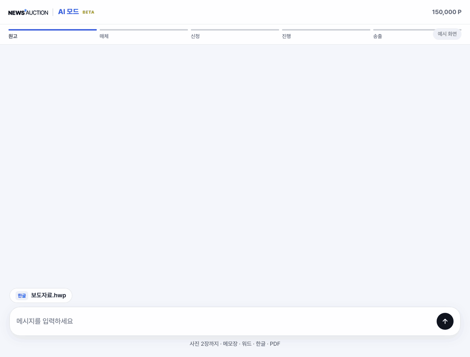Click the gray 진행 progress bar

click(x=326, y=30)
